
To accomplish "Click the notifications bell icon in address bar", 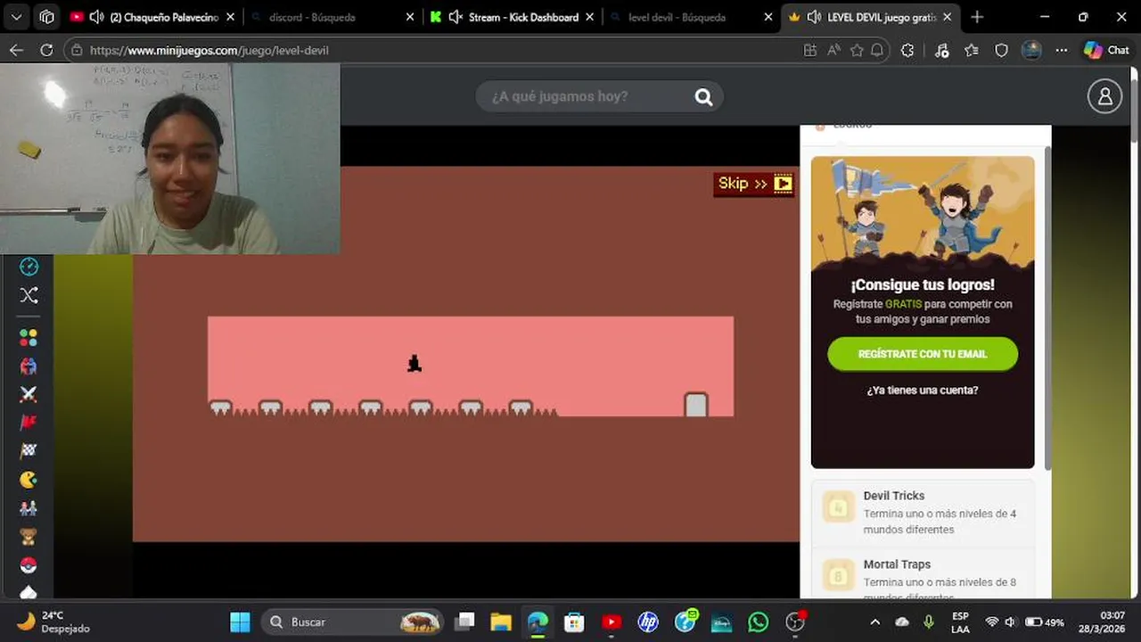I will (877, 51).
